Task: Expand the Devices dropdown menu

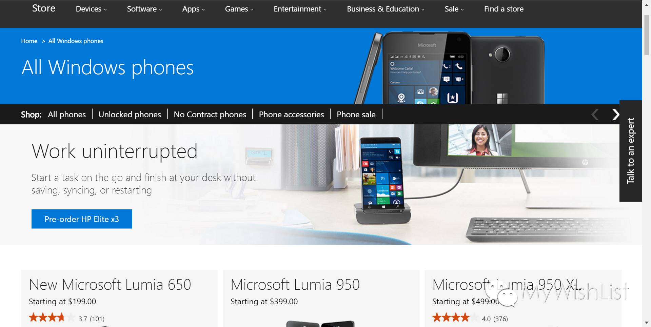Action: coord(91,9)
